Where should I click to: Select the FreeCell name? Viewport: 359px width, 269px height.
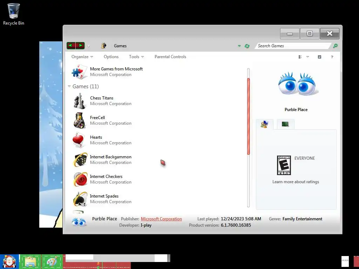pyautogui.click(x=97, y=118)
